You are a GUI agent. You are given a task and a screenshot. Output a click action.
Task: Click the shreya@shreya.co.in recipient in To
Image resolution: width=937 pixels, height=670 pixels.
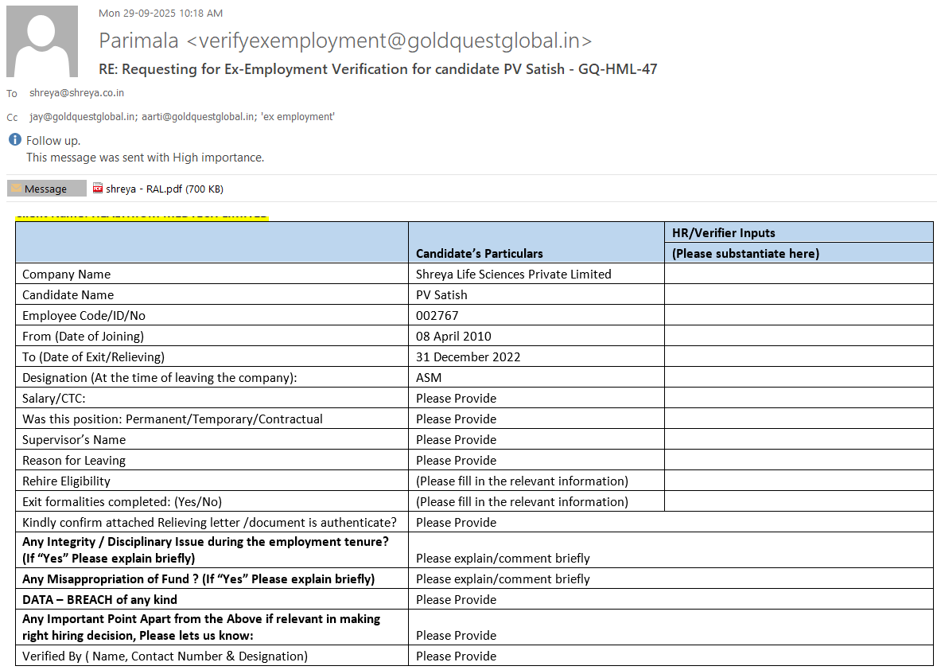click(x=76, y=93)
